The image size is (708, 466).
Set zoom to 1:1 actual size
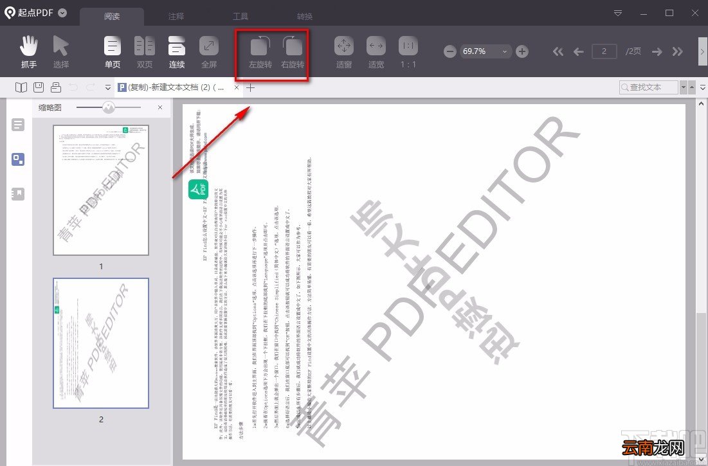coord(408,52)
